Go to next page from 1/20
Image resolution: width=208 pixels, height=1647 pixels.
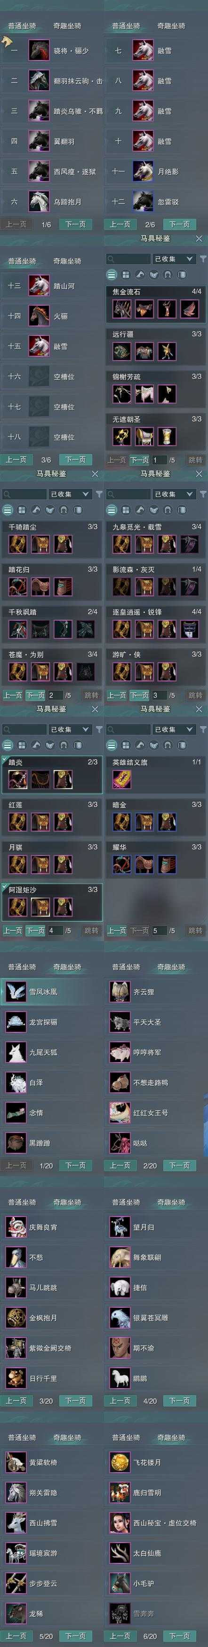pos(76,1166)
